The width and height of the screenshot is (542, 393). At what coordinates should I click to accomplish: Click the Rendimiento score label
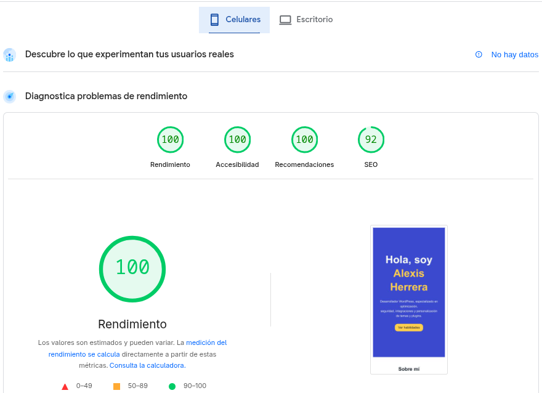pos(132,324)
